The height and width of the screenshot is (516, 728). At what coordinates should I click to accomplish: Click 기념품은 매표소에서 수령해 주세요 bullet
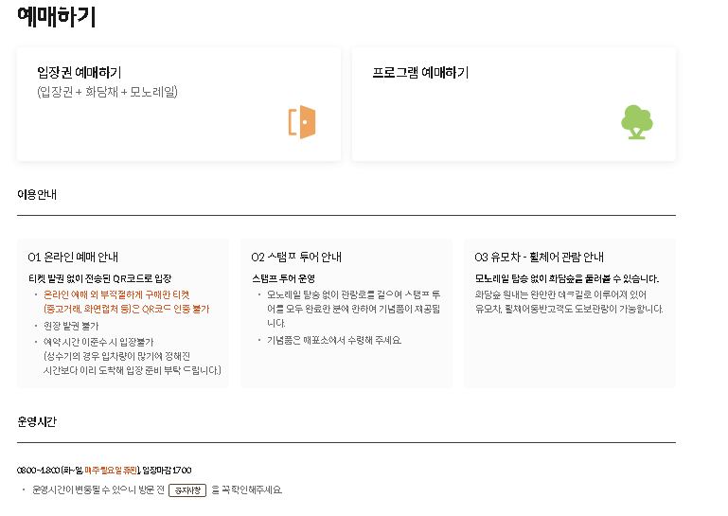[334, 341]
